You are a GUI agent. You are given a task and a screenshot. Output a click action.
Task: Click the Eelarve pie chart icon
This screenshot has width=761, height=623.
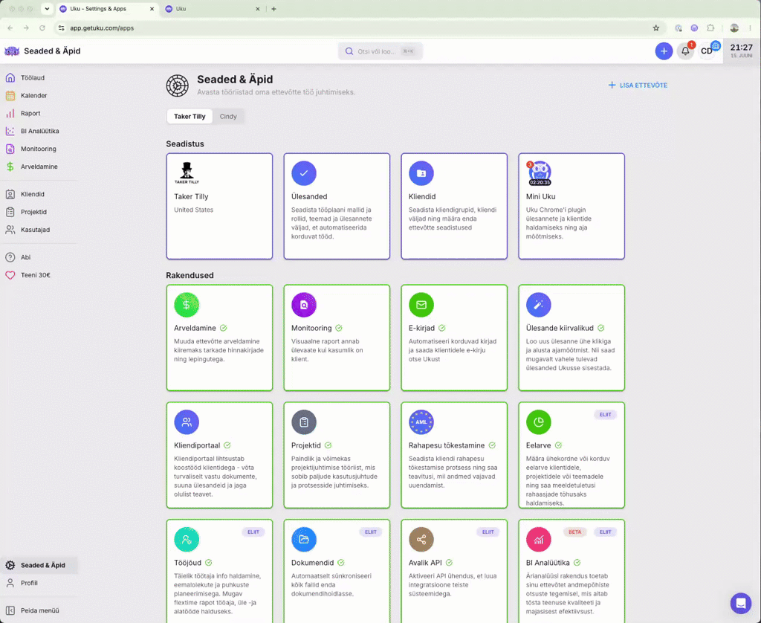click(539, 422)
